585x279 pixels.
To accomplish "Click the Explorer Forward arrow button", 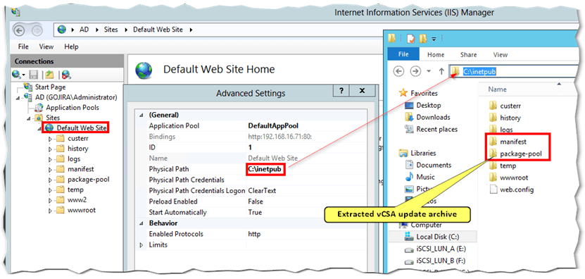I will (x=415, y=71).
